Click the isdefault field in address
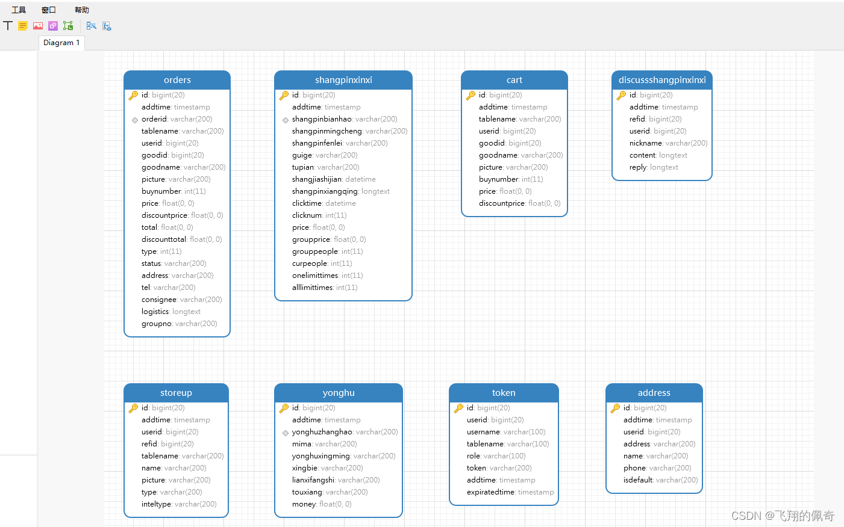 (661, 480)
